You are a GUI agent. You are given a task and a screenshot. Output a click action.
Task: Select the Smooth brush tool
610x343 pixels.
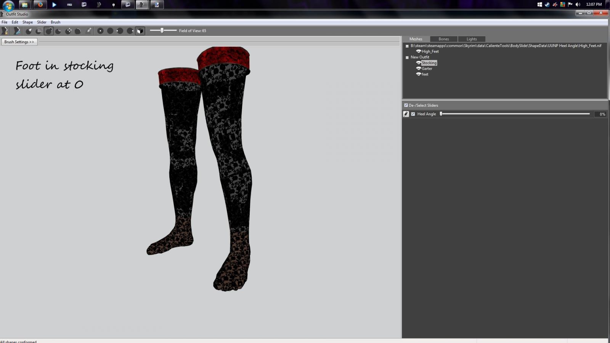(x=78, y=31)
